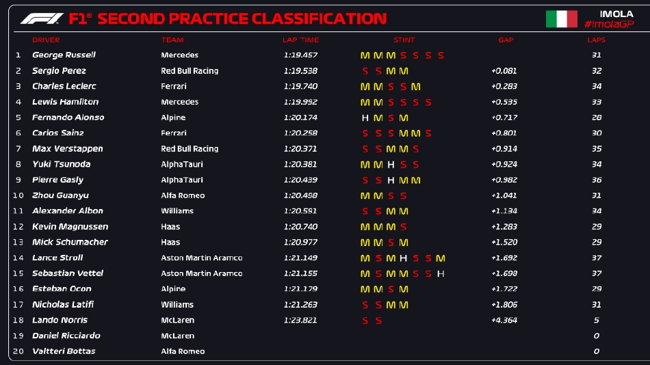Image resolution: width=650 pixels, height=365 pixels.
Task: Click the DRIVER column header
Action: (46, 40)
